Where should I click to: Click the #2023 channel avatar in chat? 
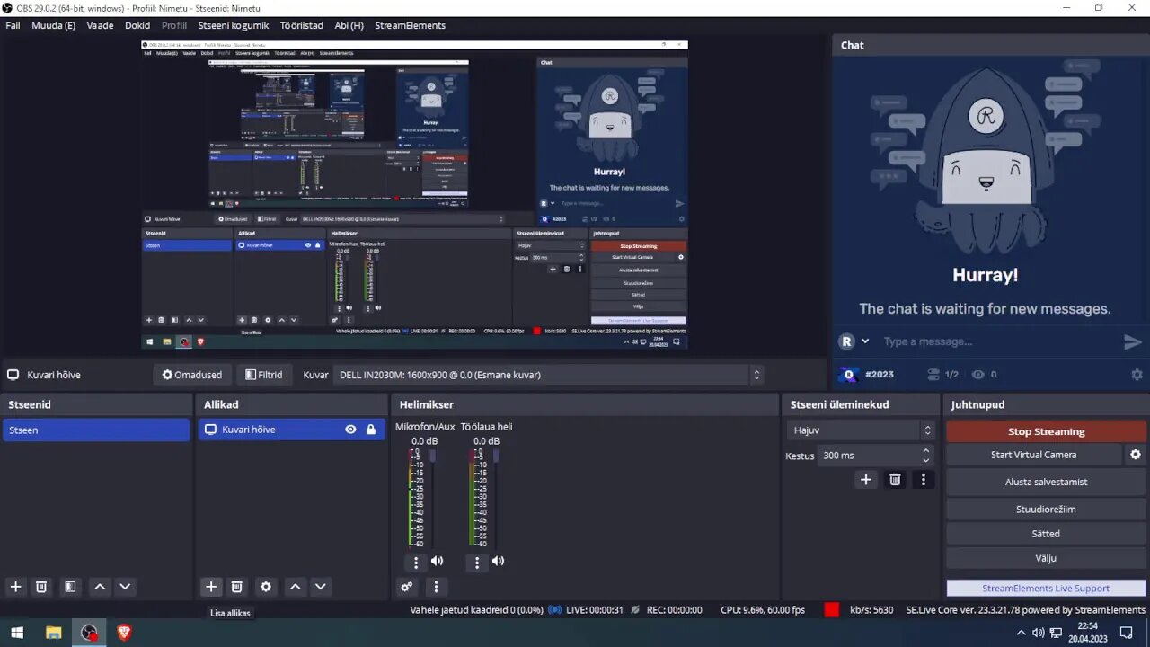[x=848, y=375]
